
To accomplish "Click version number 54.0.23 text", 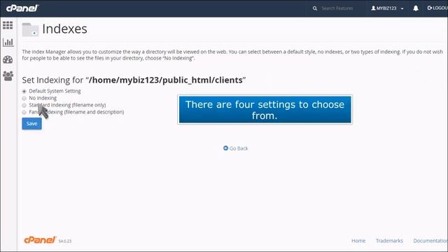I will tap(65, 241).
